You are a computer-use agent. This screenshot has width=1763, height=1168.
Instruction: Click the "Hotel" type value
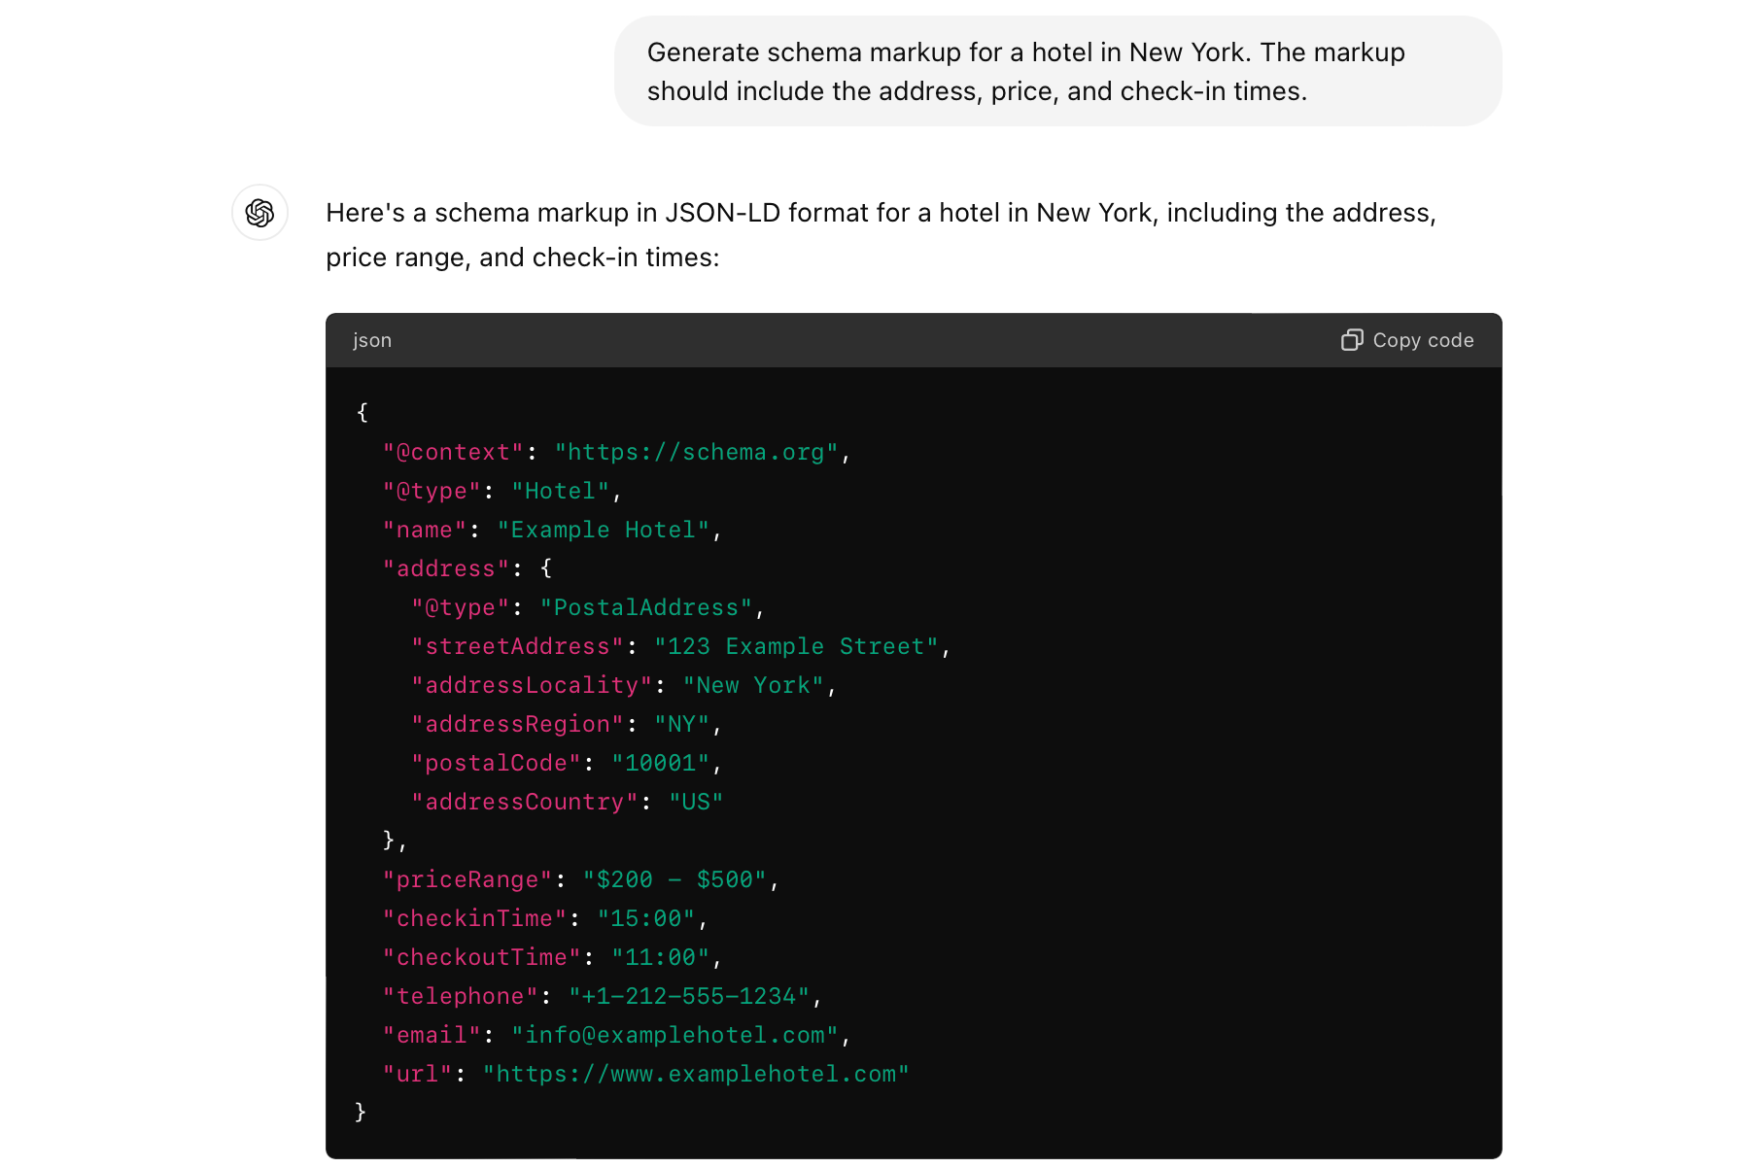click(x=560, y=492)
